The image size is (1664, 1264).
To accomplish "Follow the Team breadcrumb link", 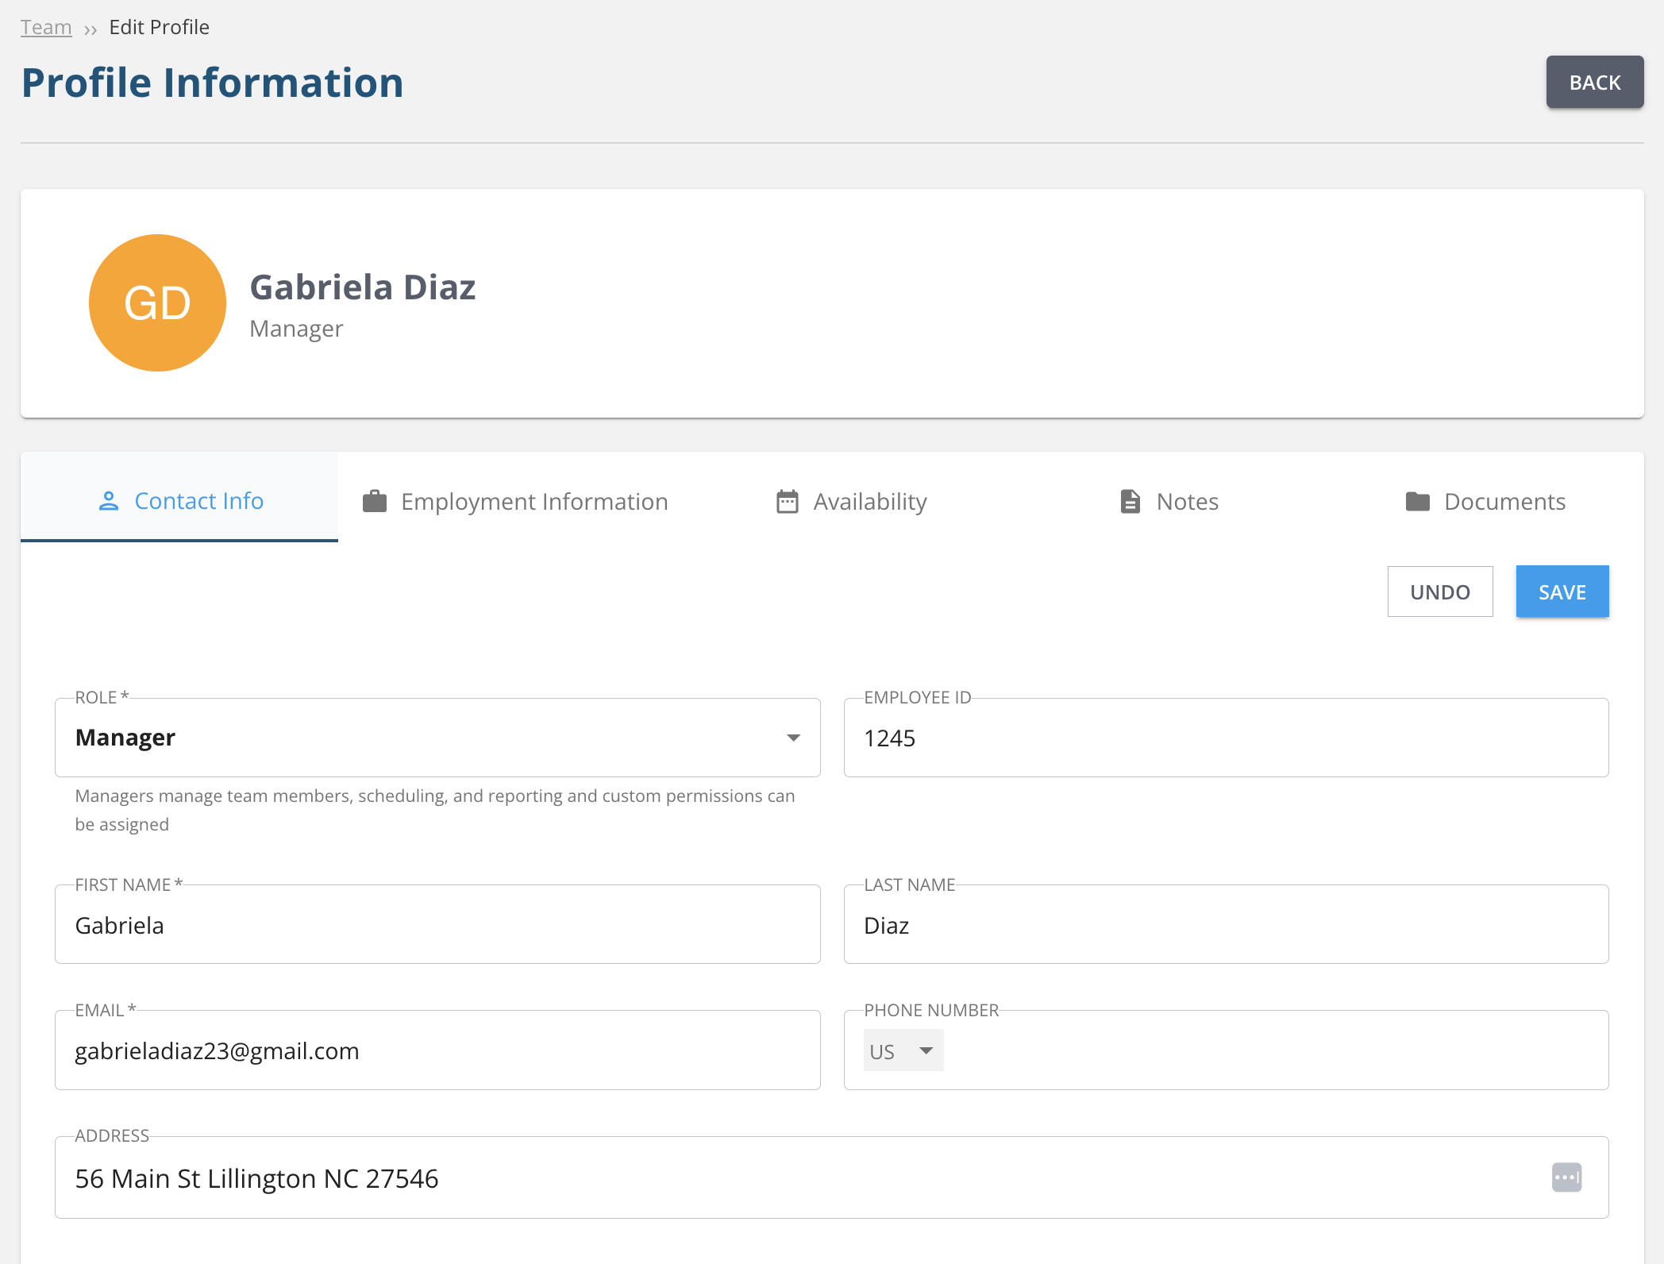I will click(46, 27).
